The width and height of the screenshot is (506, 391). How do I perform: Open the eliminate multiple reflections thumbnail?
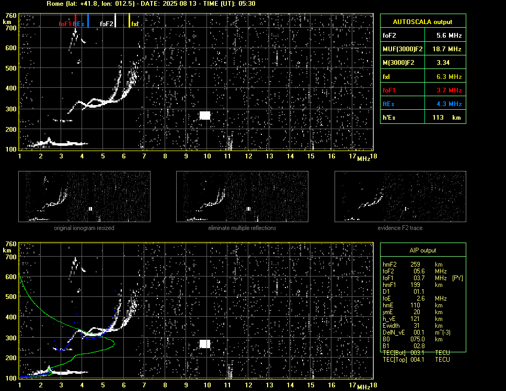click(x=242, y=197)
